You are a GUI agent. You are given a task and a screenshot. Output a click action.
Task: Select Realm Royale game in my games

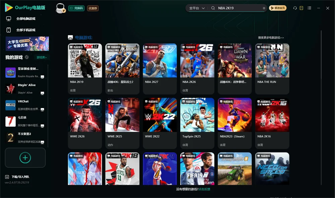[25, 72]
